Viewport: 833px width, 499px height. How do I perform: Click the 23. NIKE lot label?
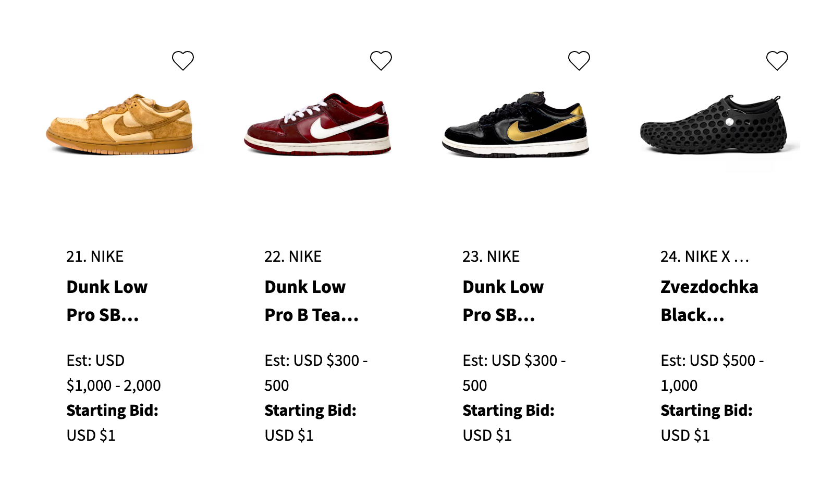pos(491,257)
